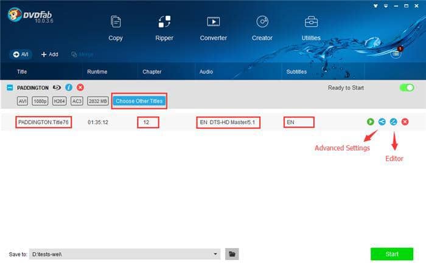Open the AVI profile switcher
Screen dimensions: 426x265
21,54
